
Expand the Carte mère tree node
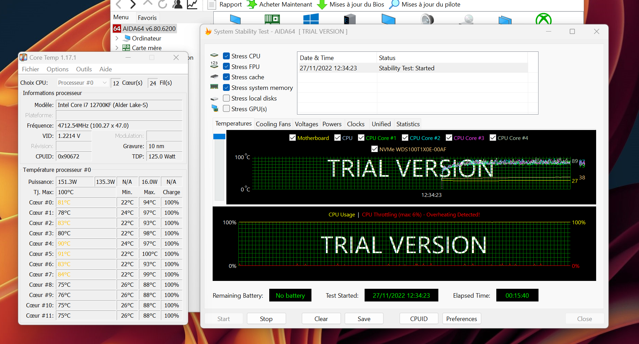point(117,48)
